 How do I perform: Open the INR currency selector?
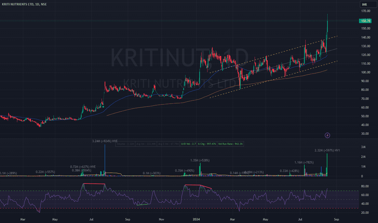[368, 4]
